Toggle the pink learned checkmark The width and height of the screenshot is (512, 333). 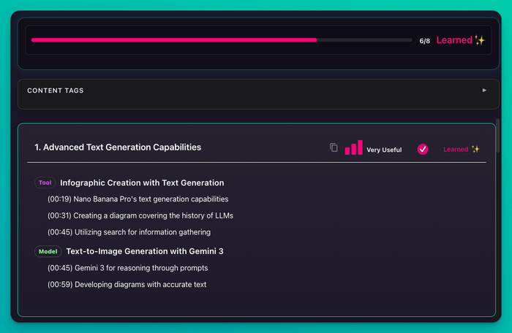[x=423, y=149]
